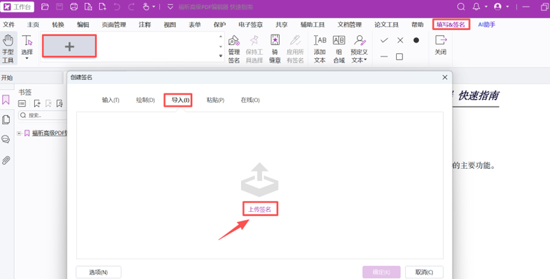
Task: Select the Hand tool (手型工具)
Action: (8, 47)
